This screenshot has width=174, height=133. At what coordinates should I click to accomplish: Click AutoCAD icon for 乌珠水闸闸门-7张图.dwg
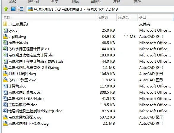pos(5,123)
